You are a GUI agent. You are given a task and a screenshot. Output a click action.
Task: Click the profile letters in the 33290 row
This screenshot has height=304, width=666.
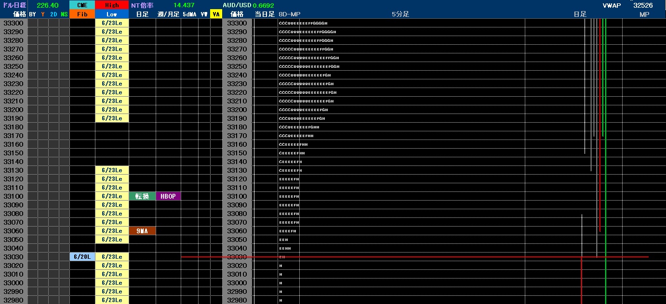tap(307, 32)
